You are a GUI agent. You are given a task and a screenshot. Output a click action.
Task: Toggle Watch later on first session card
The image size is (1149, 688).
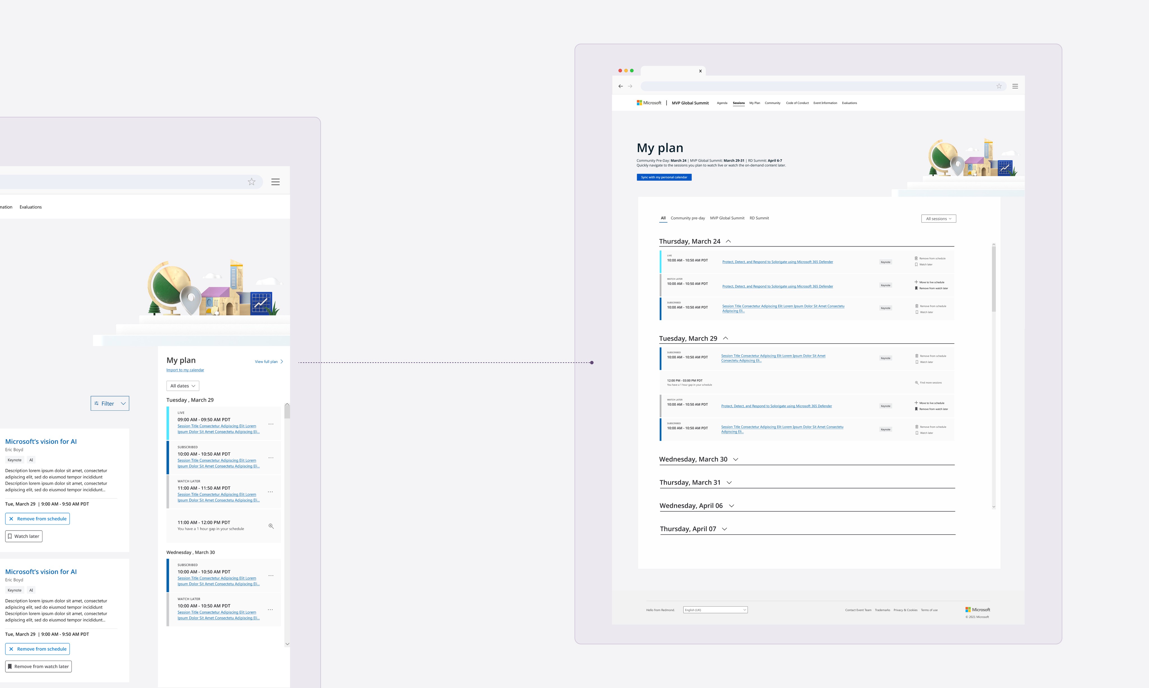[x=24, y=536]
